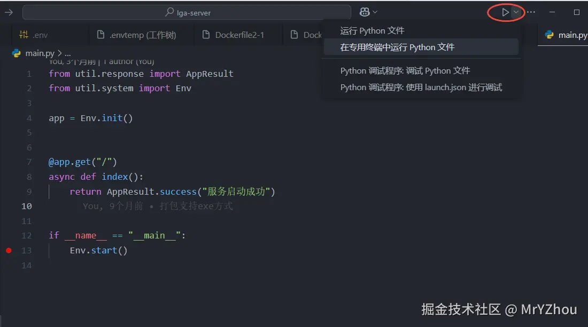Click the Python icon on main.py tab

pos(549,35)
